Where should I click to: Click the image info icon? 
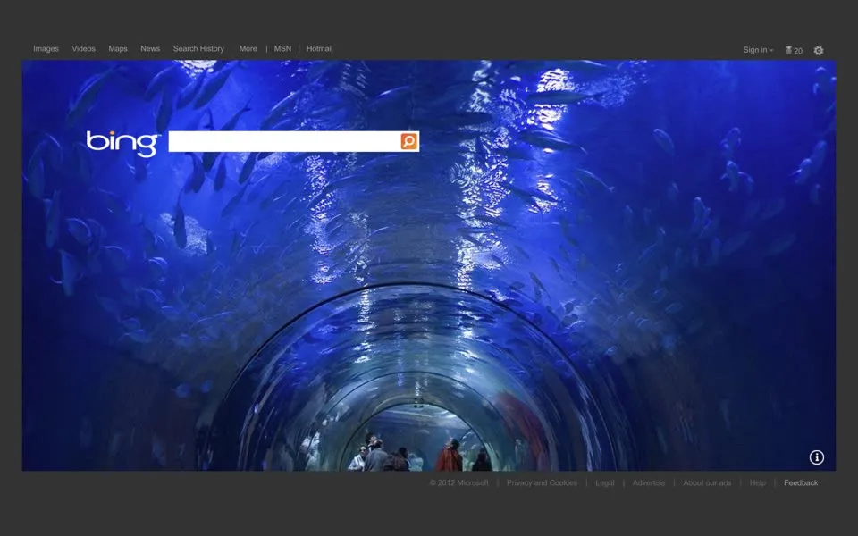tap(816, 457)
